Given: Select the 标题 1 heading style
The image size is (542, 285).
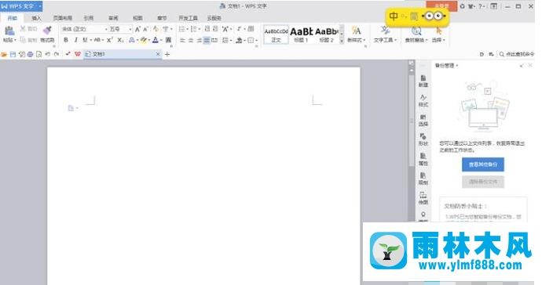Looking at the screenshot, I should tap(302, 34).
